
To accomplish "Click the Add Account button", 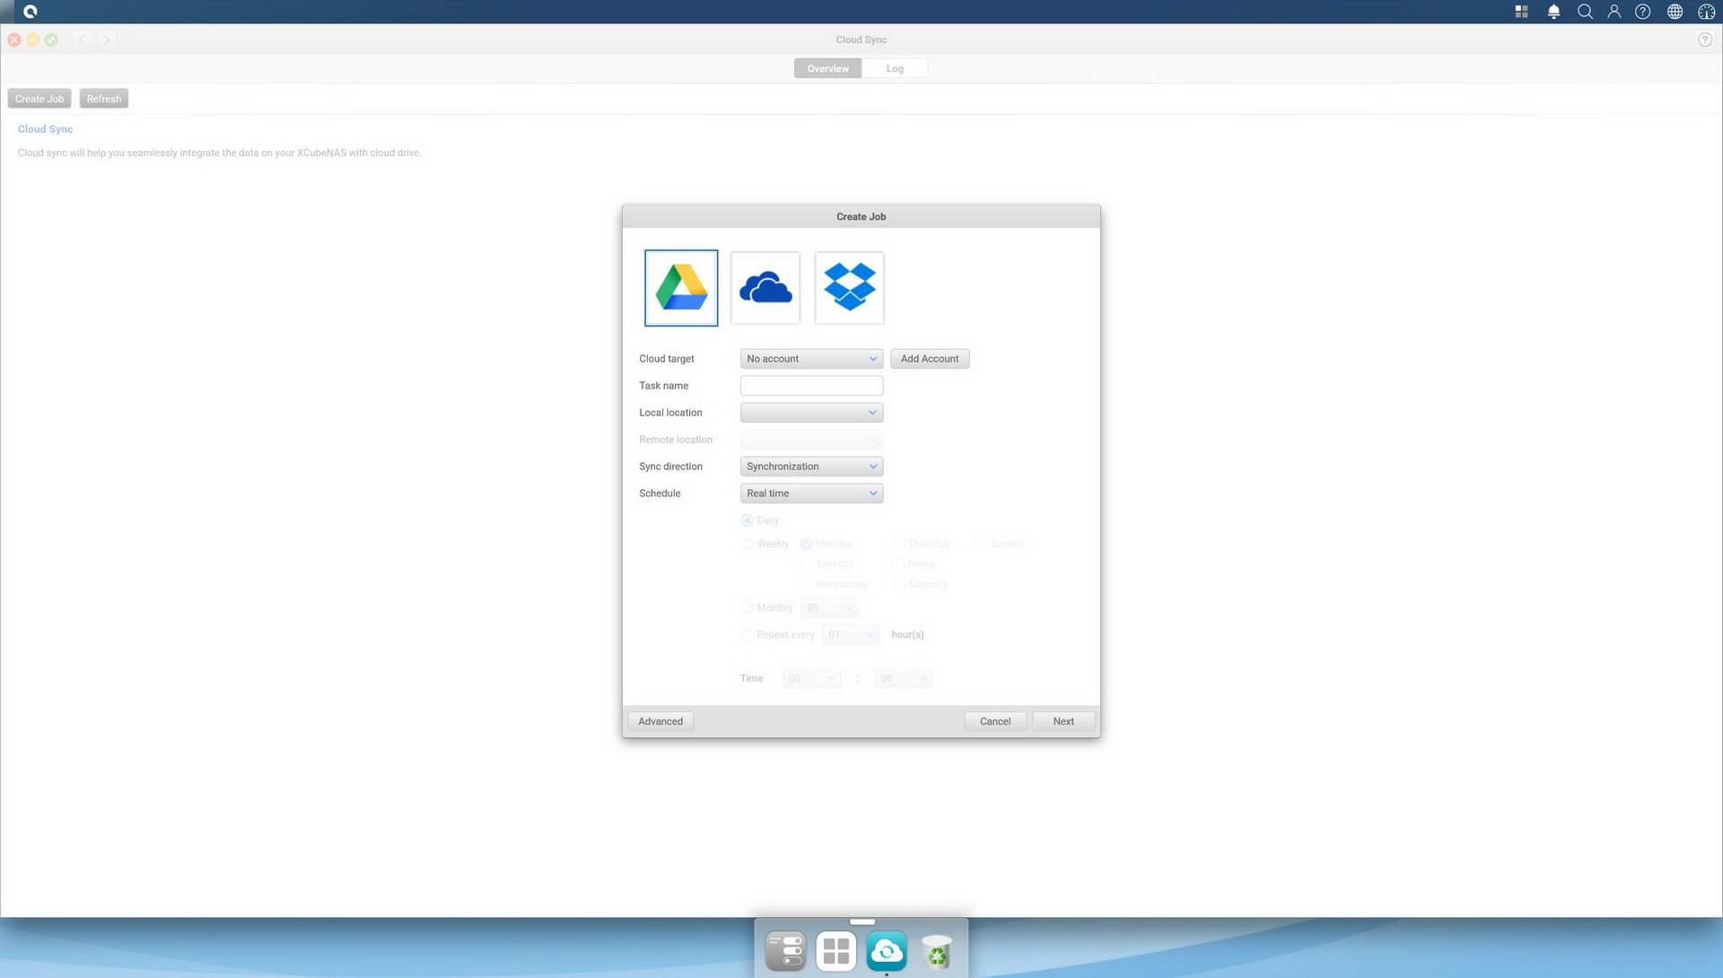I will [x=930, y=359].
